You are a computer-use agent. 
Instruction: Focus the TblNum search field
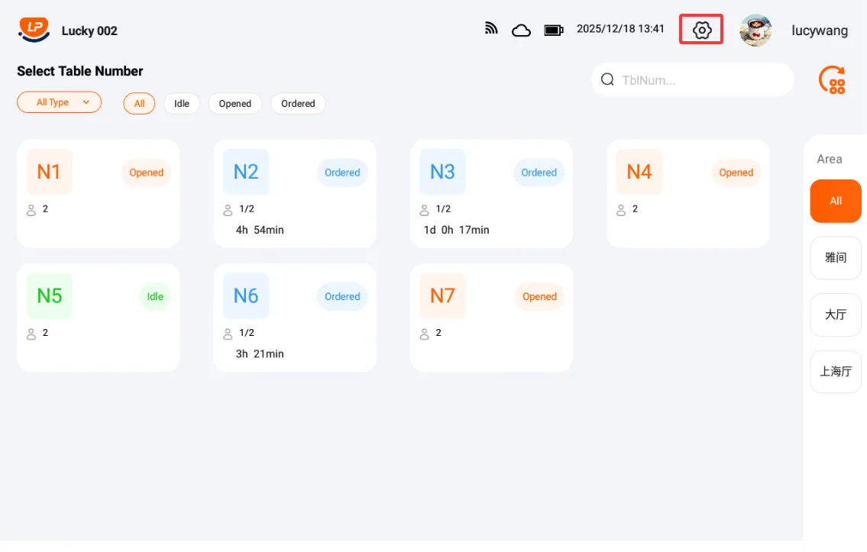tap(692, 79)
